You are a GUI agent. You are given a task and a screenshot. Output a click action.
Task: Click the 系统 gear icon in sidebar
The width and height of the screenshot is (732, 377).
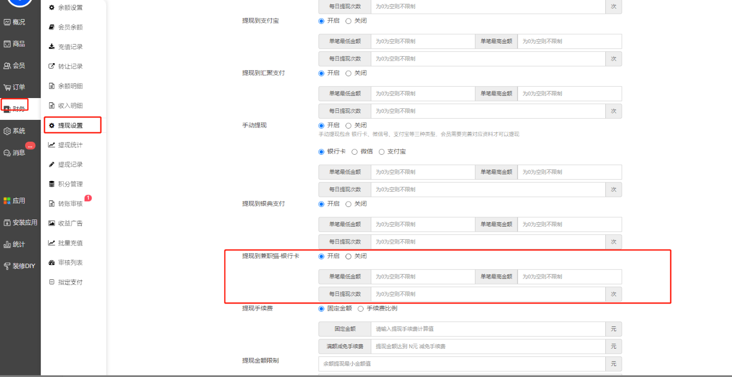point(7,131)
